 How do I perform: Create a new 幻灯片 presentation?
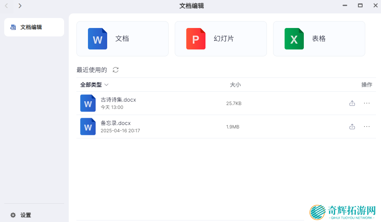click(224, 39)
